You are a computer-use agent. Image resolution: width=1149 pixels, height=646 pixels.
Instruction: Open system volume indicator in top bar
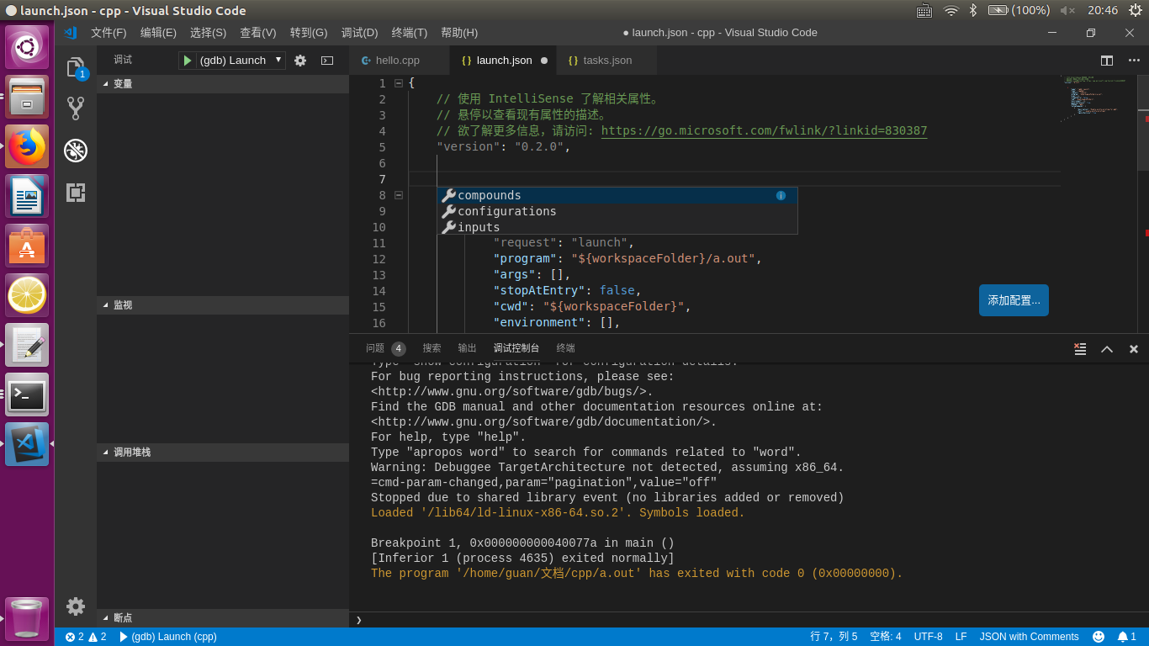point(1067,10)
